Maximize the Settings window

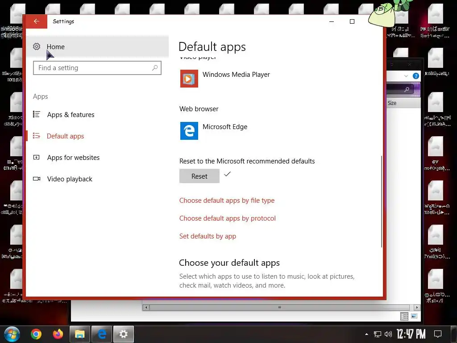pos(352,21)
